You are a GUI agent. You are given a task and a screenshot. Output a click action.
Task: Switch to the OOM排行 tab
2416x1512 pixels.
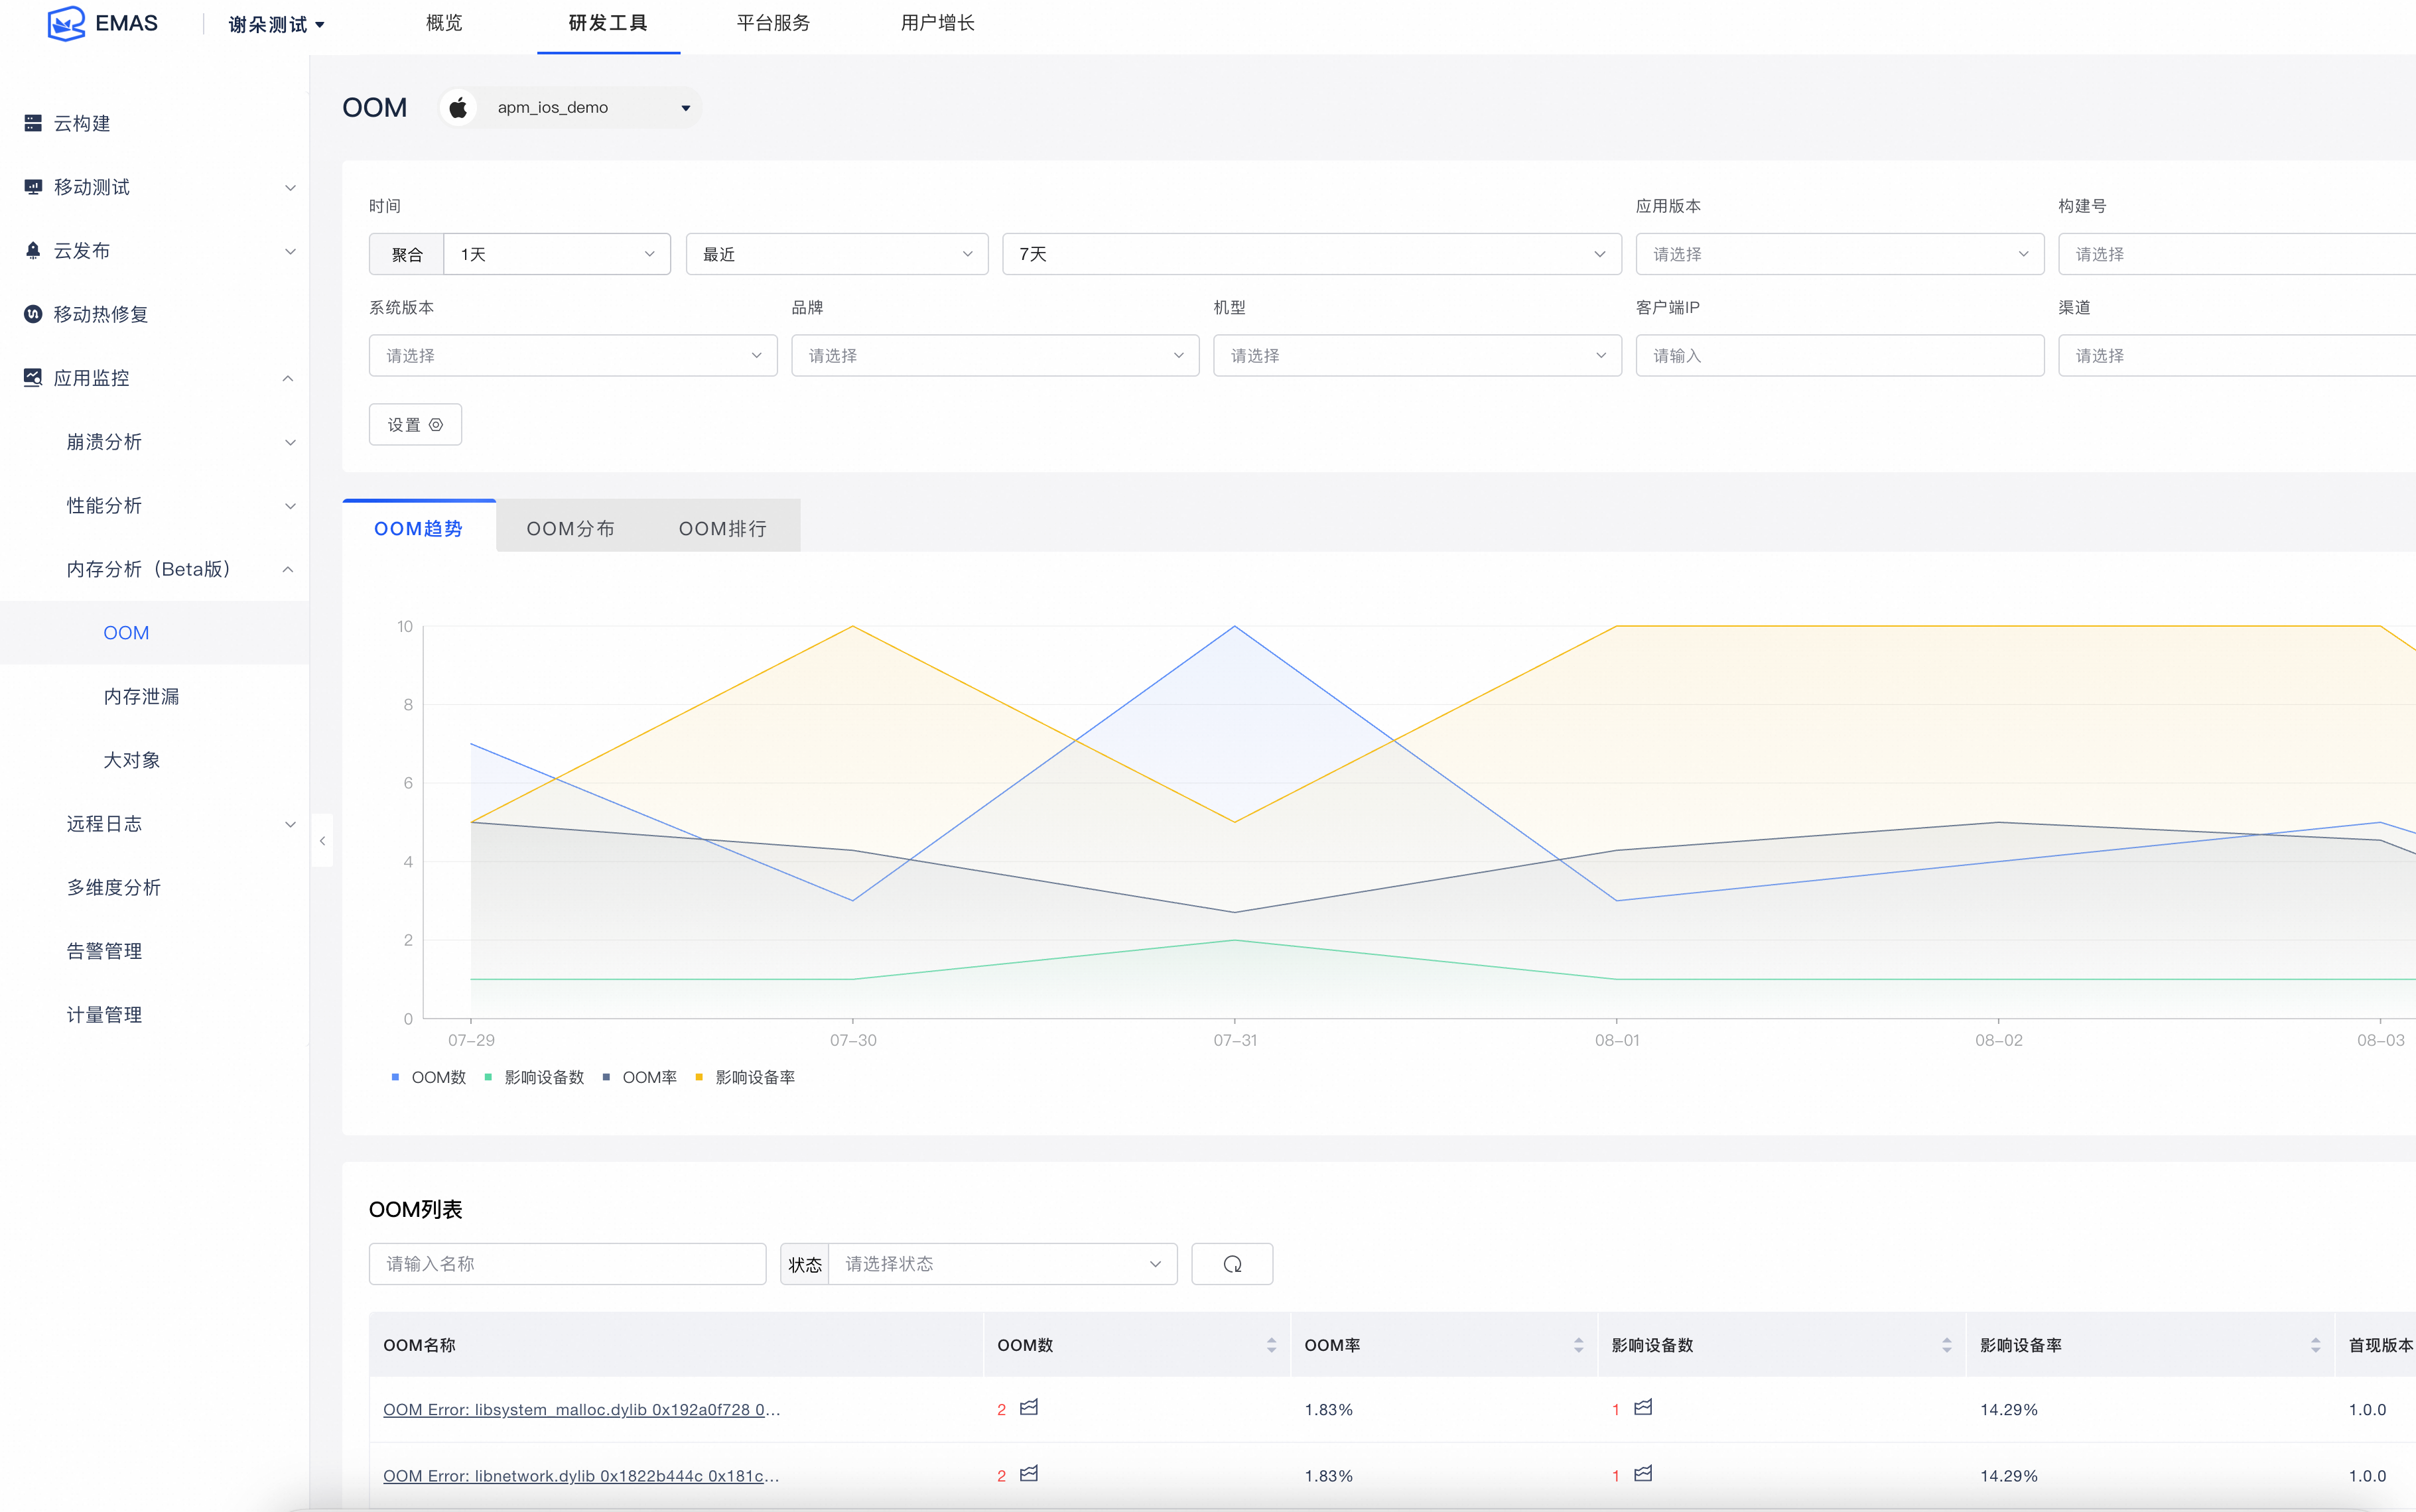click(722, 528)
